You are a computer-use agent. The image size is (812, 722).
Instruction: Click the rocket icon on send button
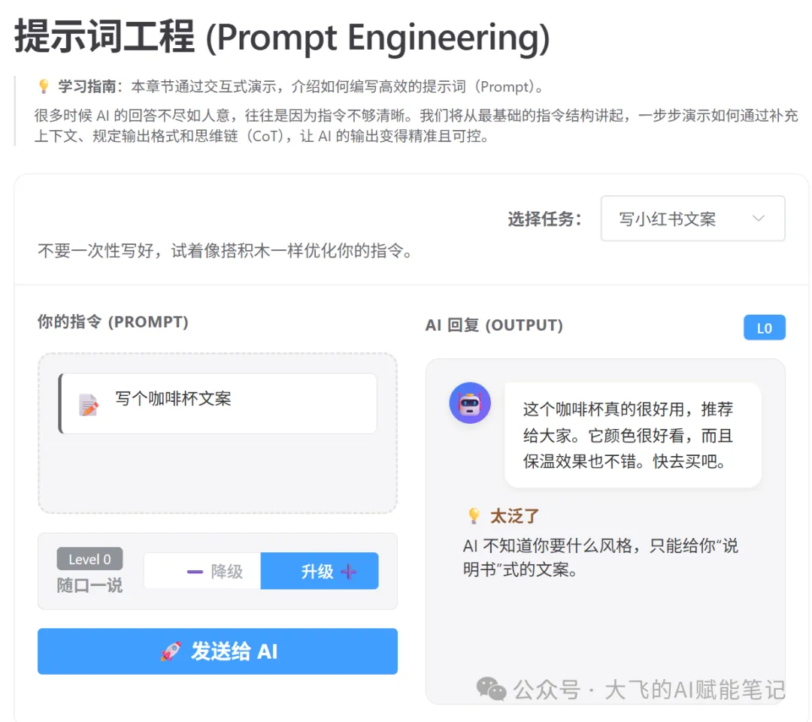[171, 651]
